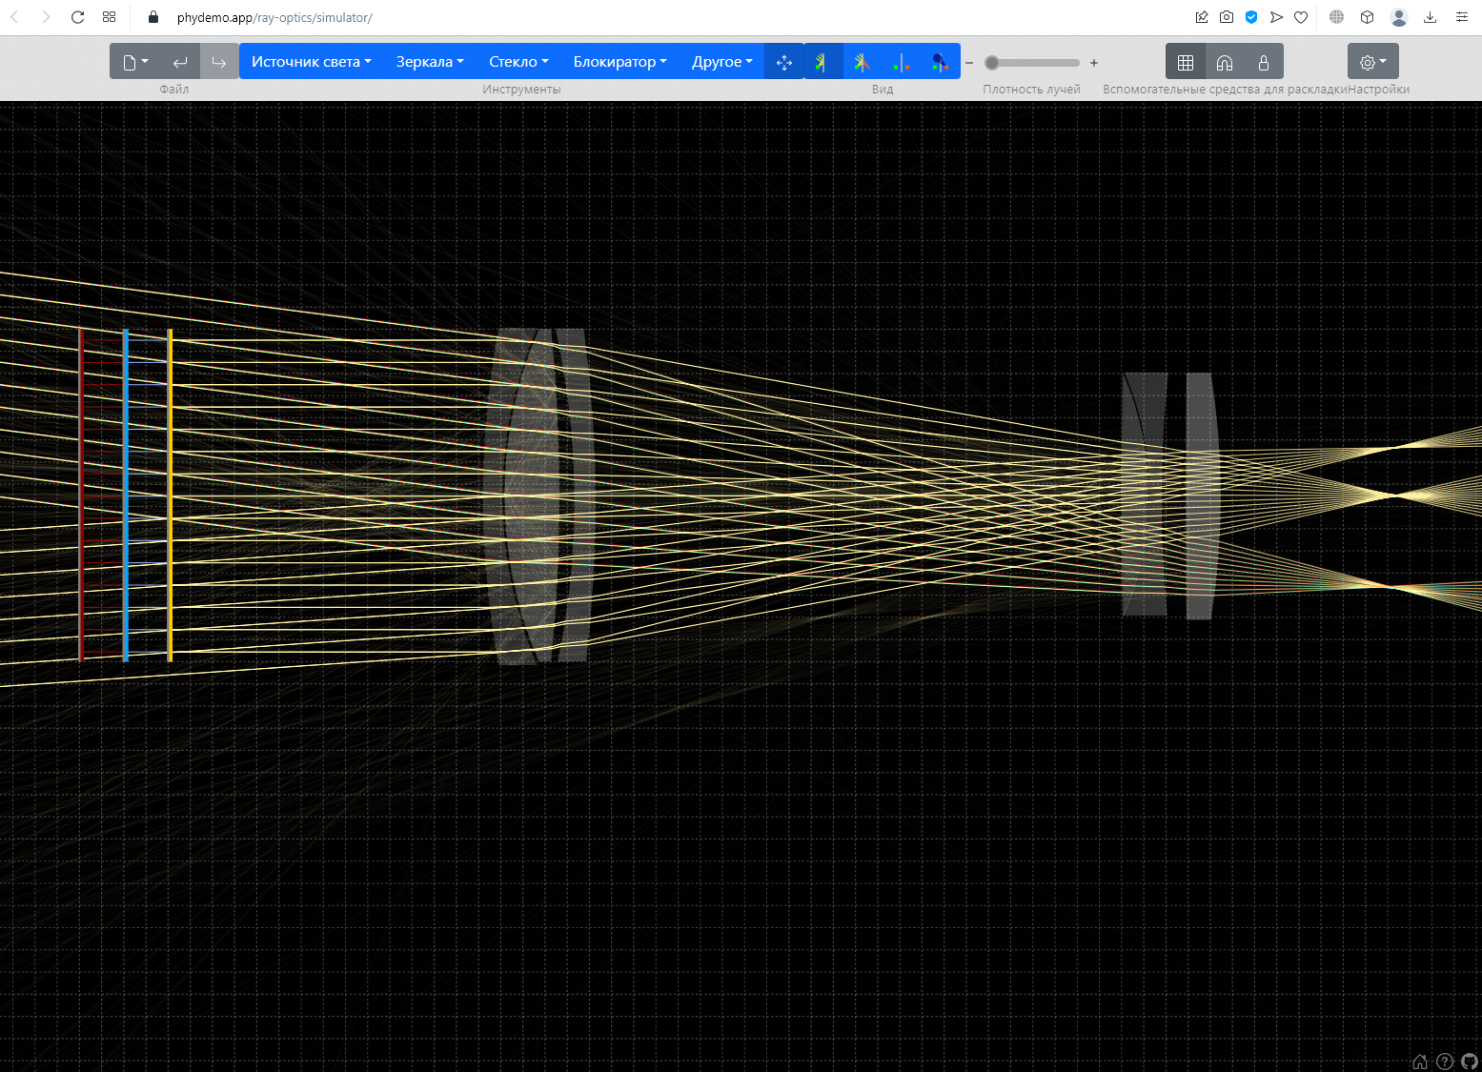Click the send arrow icon
1482x1072 pixels.
[1276, 17]
